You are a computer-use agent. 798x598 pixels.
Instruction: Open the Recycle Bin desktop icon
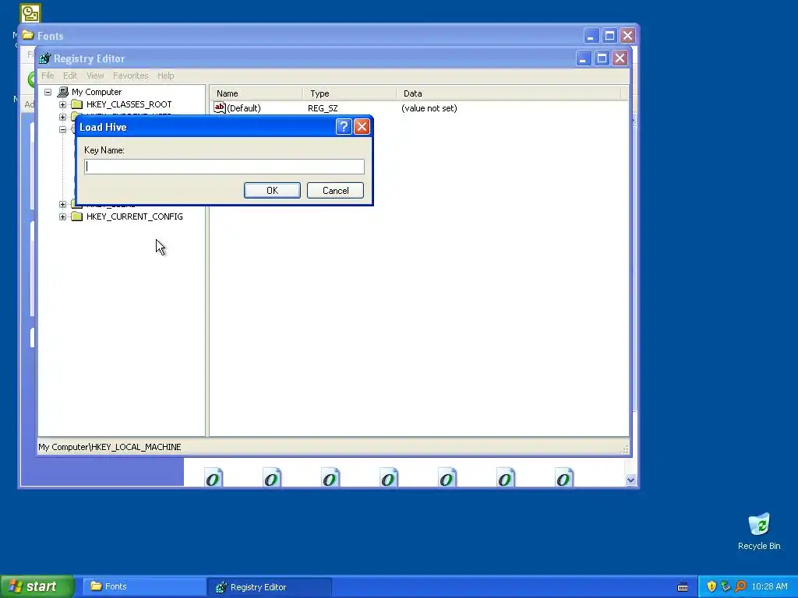[759, 531]
